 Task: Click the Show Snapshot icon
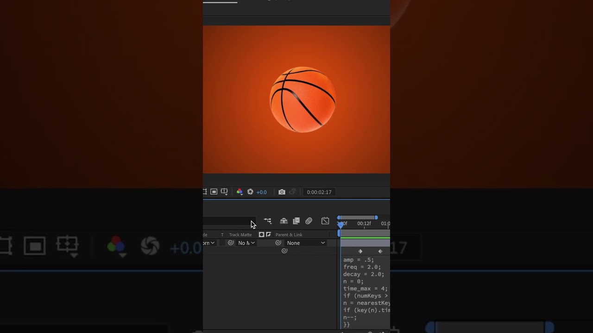point(292,191)
